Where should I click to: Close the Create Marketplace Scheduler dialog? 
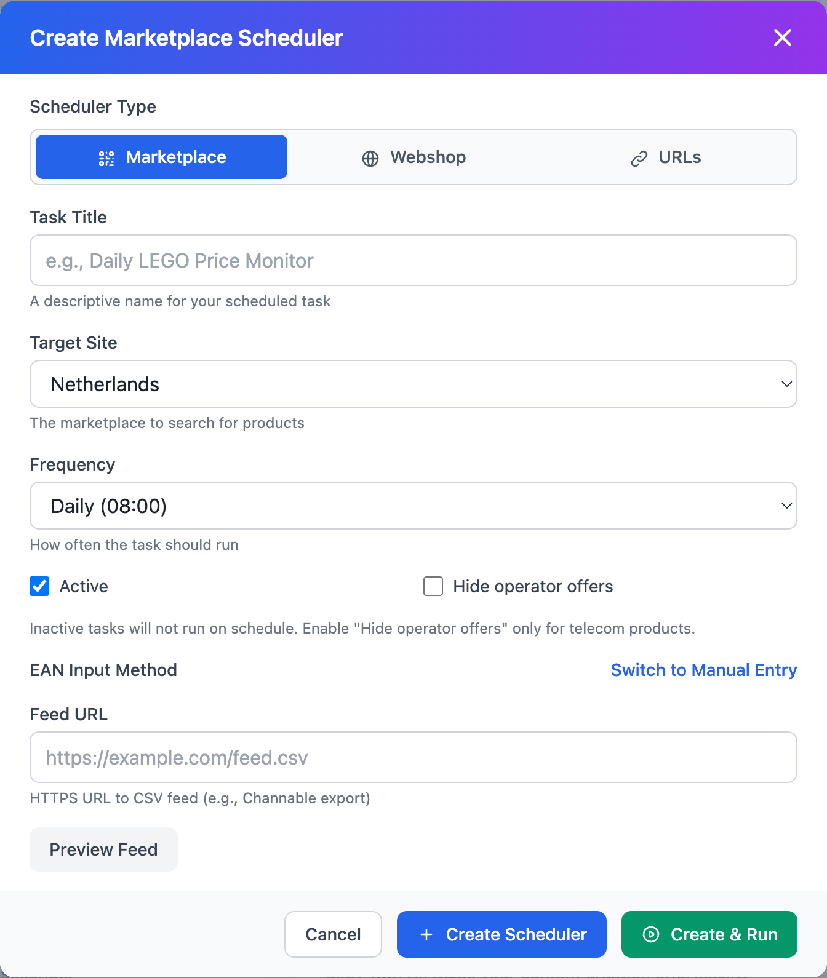pyautogui.click(x=782, y=38)
